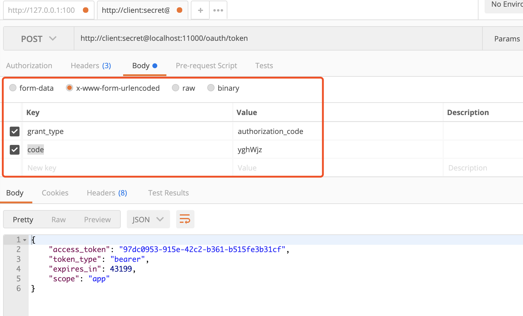Uncheck the grant_type row checkbox

click(x=15, y=132)
